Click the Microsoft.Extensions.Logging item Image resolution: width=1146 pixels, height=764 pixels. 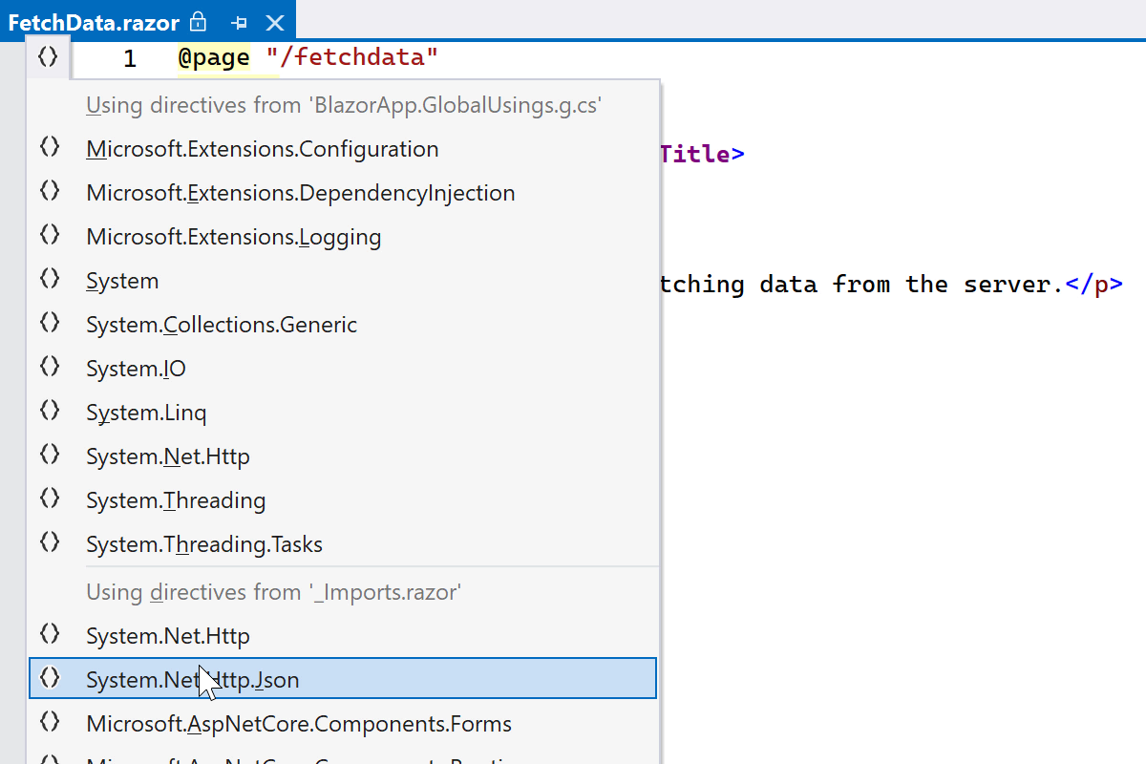[x=233, y=237]
